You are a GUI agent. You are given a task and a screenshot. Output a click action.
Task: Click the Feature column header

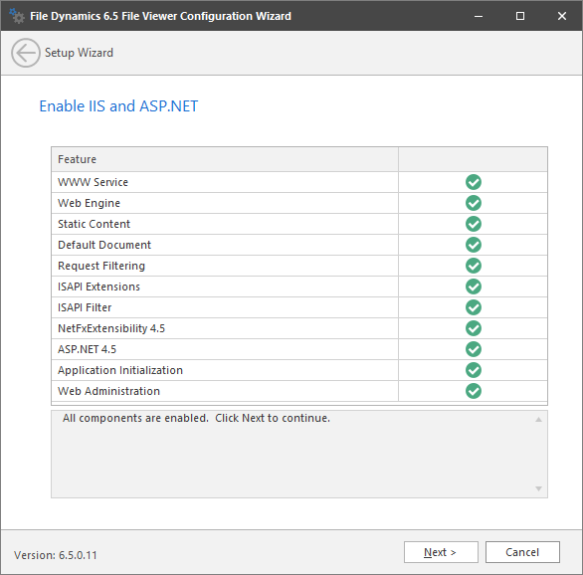pyautogui.click(x=225, y=159)
